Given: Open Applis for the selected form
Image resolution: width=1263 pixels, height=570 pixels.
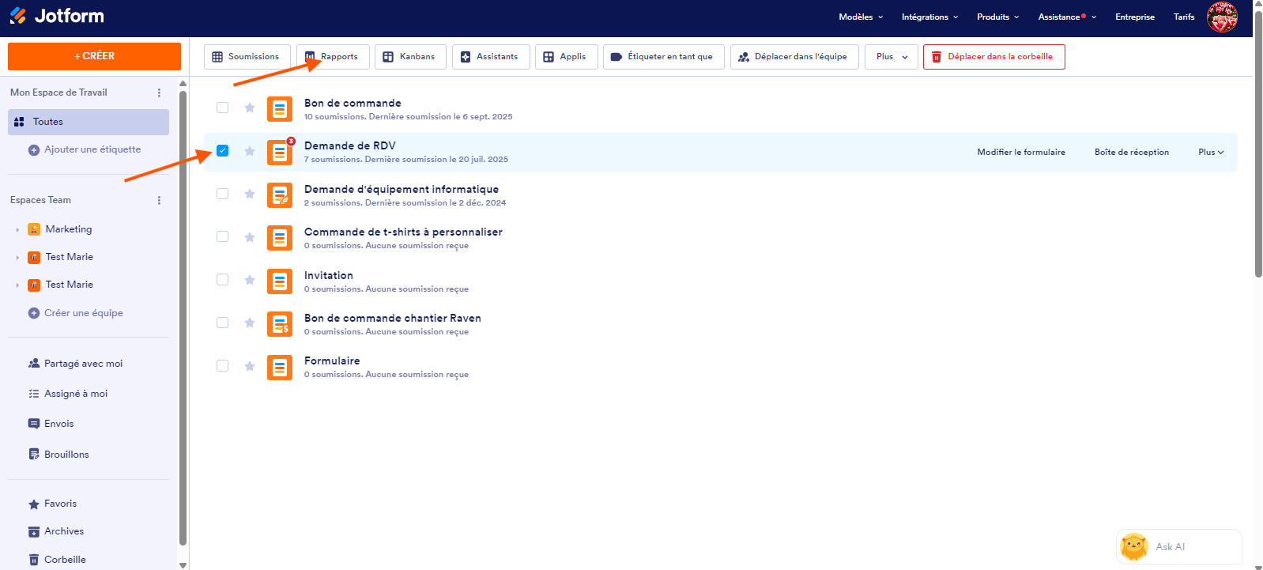Looking at the screenshot, I should coord(566,57).
